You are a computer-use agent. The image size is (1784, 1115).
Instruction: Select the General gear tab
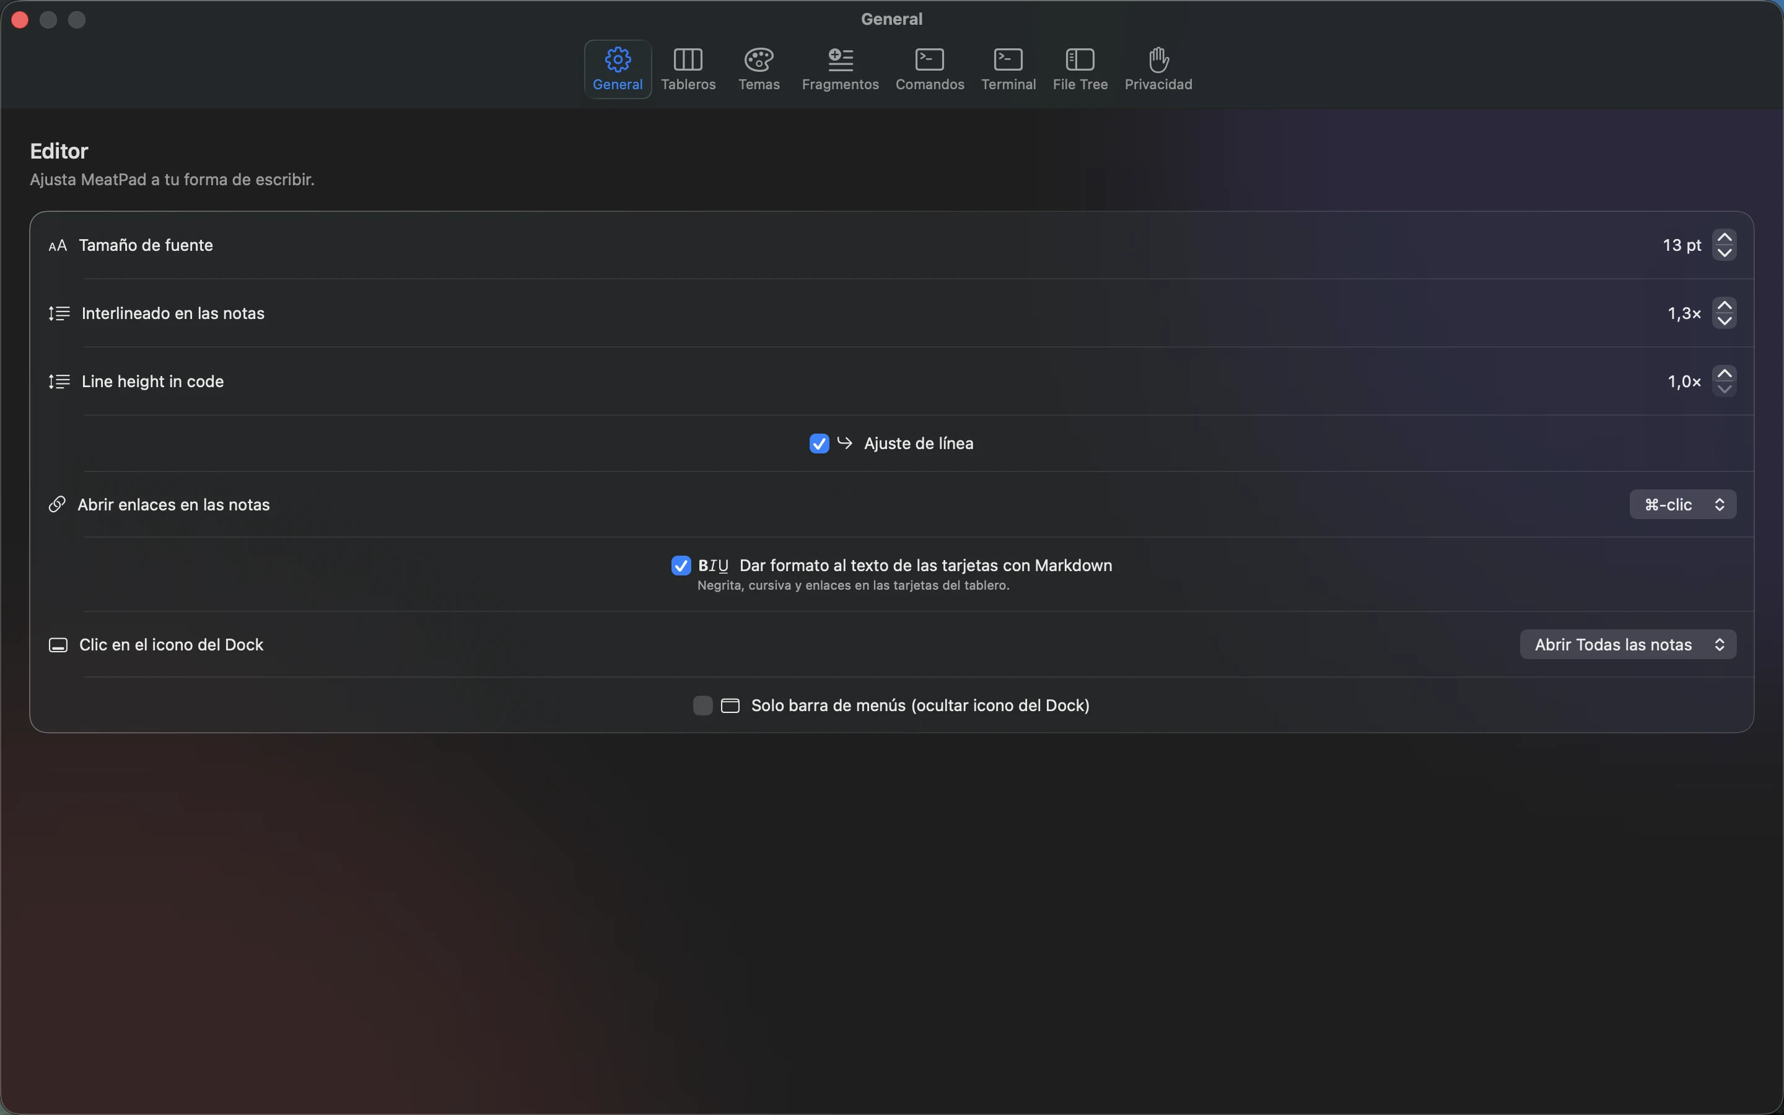click(618, 69)
